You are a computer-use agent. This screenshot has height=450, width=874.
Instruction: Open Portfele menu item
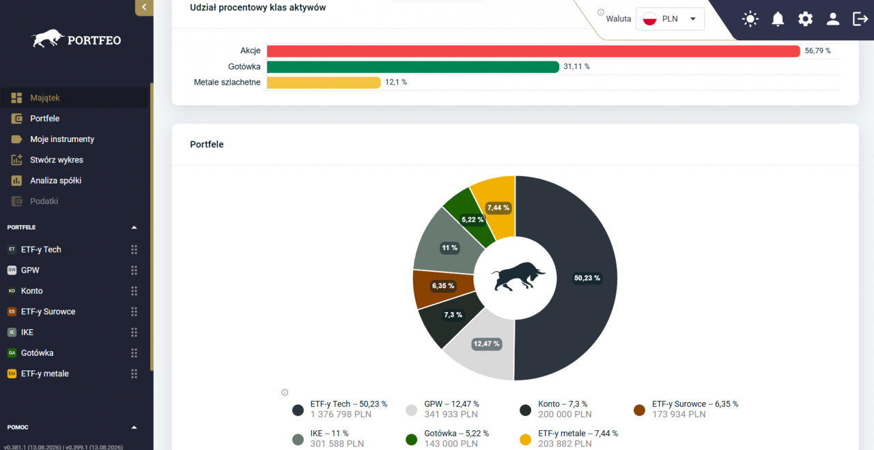pyautogui.click(x=74, y=119)
